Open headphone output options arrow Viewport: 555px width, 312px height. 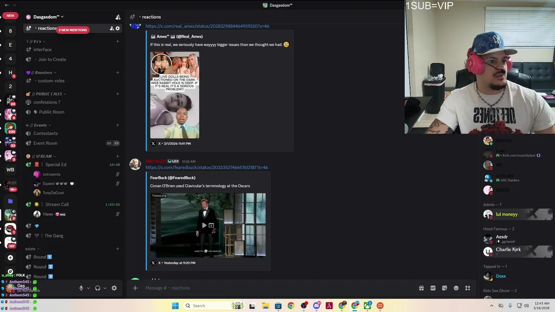(105, 288)
